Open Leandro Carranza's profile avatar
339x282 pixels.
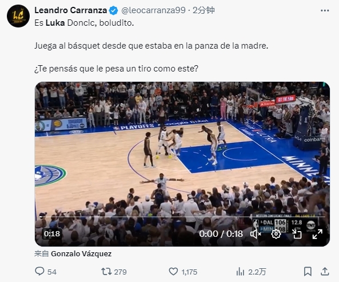point(18,16)
